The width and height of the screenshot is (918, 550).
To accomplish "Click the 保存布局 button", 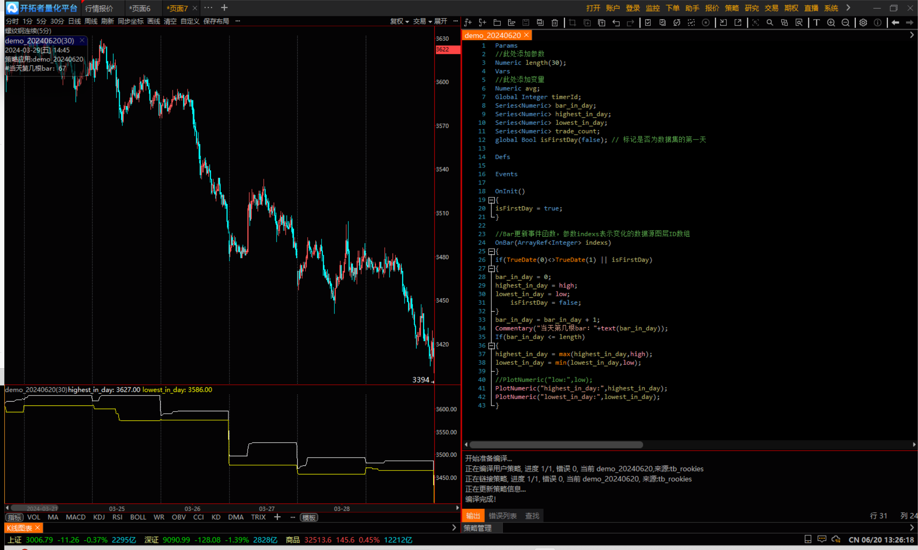I will click(x=216, y=21).
